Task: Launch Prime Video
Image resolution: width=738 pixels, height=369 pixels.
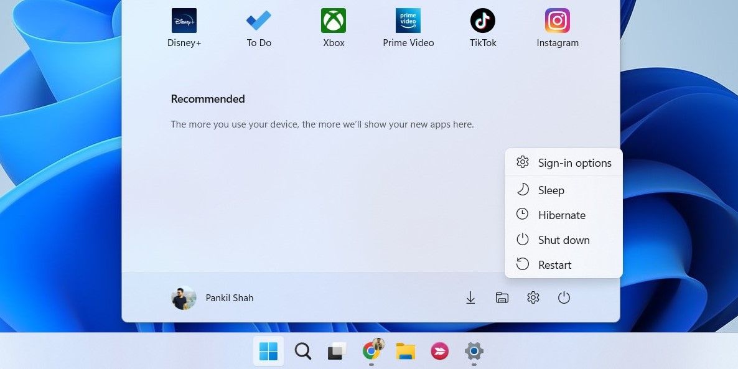Action: pos(408,21)
